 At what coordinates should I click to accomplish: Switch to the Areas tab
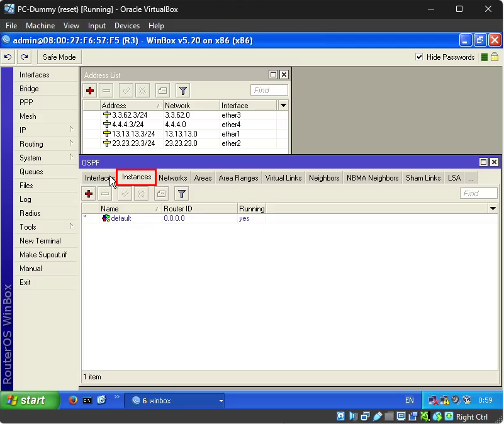click(x=203, y=178)
